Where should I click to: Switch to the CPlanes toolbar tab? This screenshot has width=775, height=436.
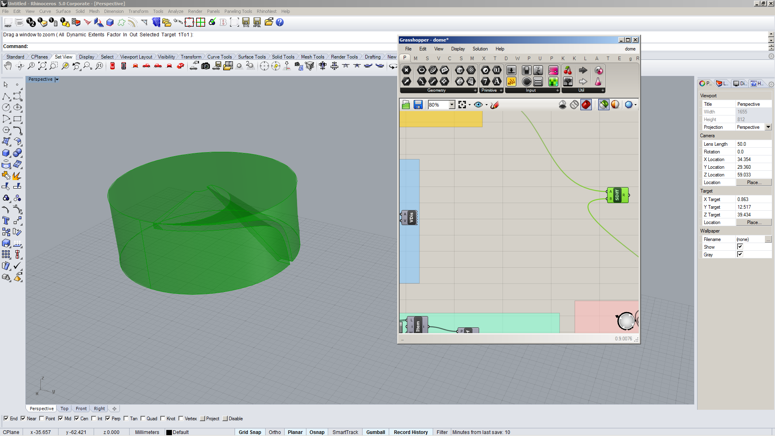(39, 57)
